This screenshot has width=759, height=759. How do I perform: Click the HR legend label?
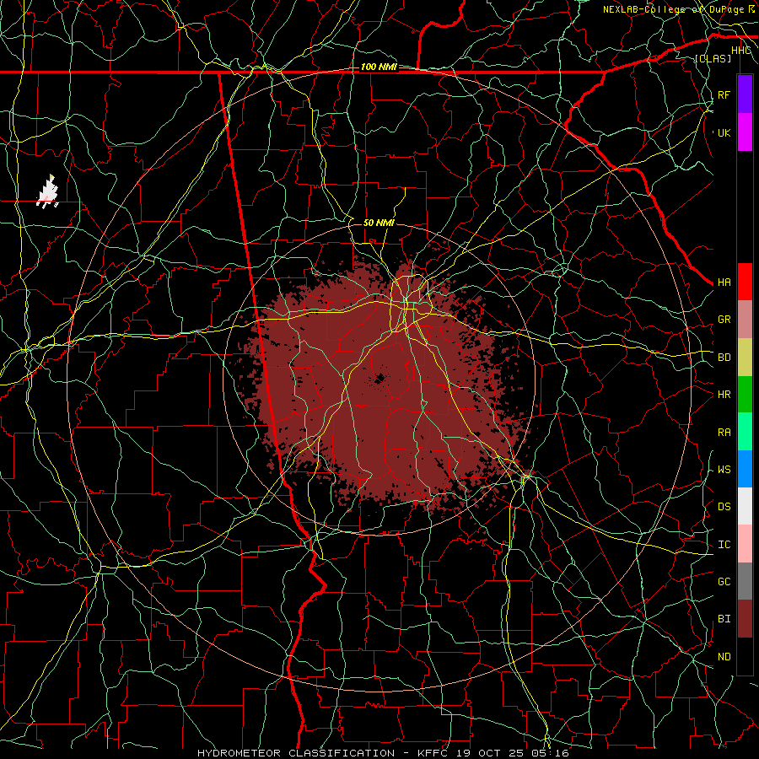(x=724, y=395)
